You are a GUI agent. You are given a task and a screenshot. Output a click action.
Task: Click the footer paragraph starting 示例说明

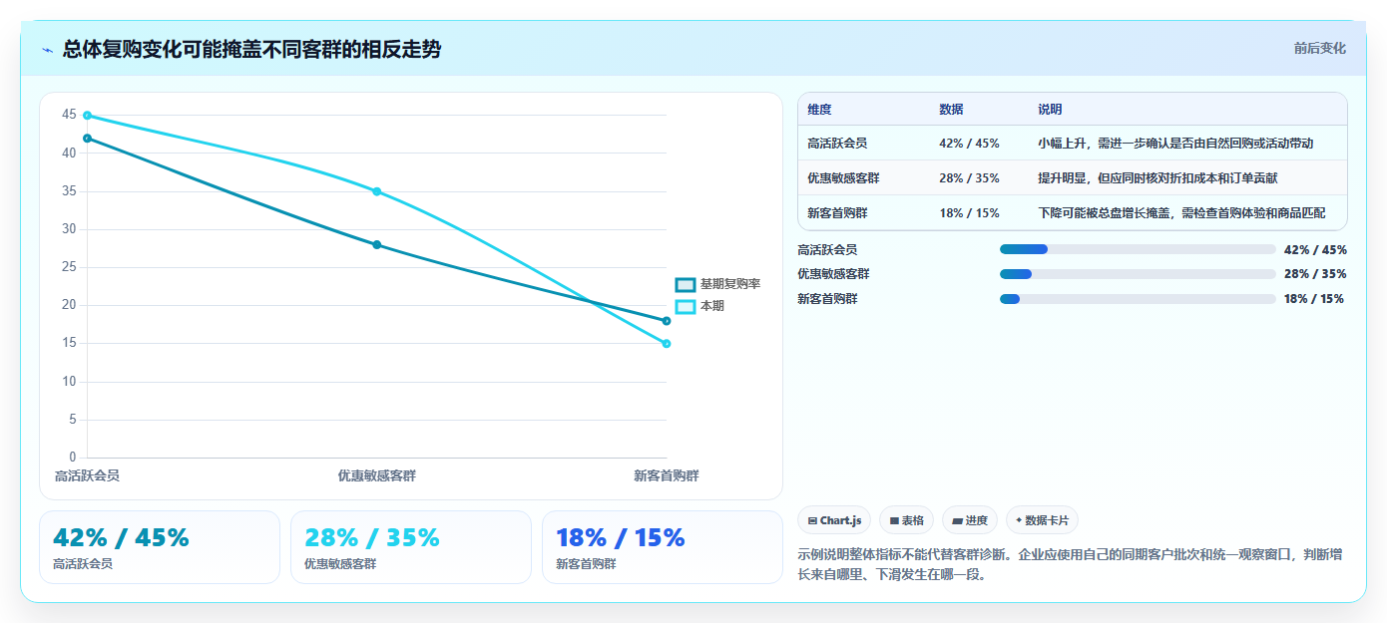(x=1070, y=564)
